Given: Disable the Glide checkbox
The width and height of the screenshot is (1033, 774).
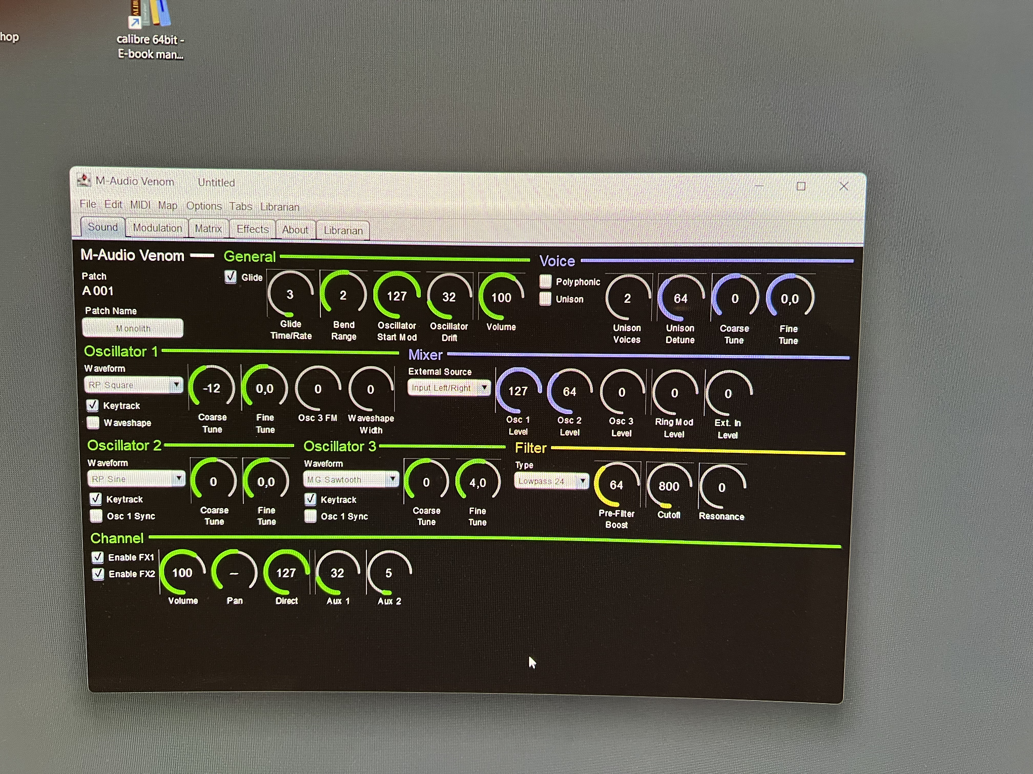Looking at the screenshot, I should [231, 277].
